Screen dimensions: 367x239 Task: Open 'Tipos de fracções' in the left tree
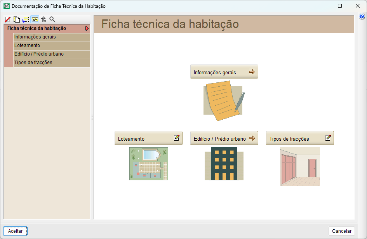point(52,63)
